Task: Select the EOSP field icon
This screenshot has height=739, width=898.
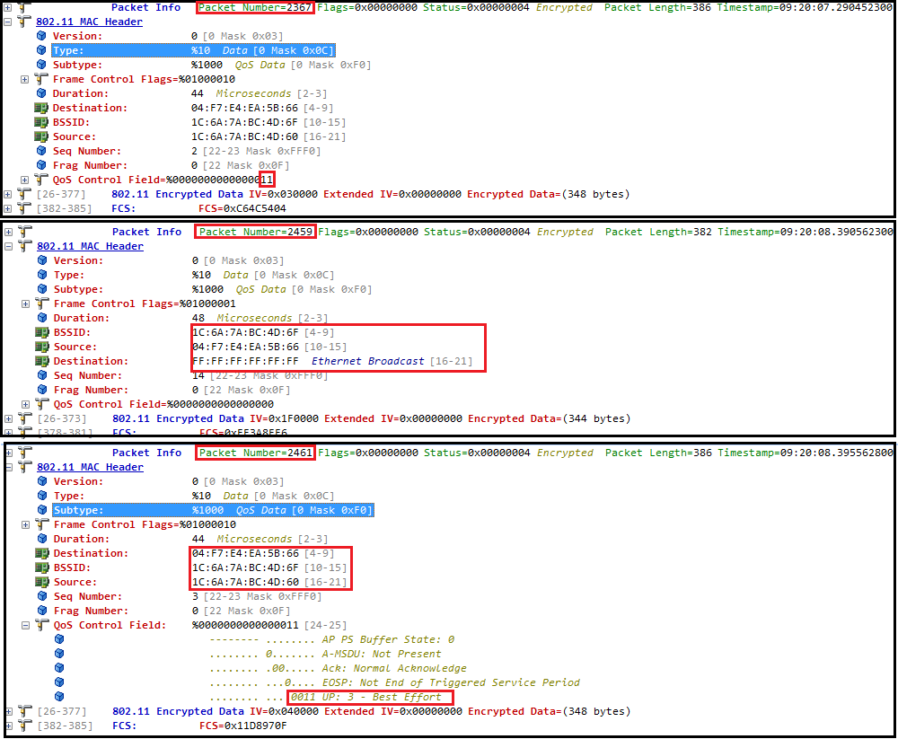Action: coord(59,682)
